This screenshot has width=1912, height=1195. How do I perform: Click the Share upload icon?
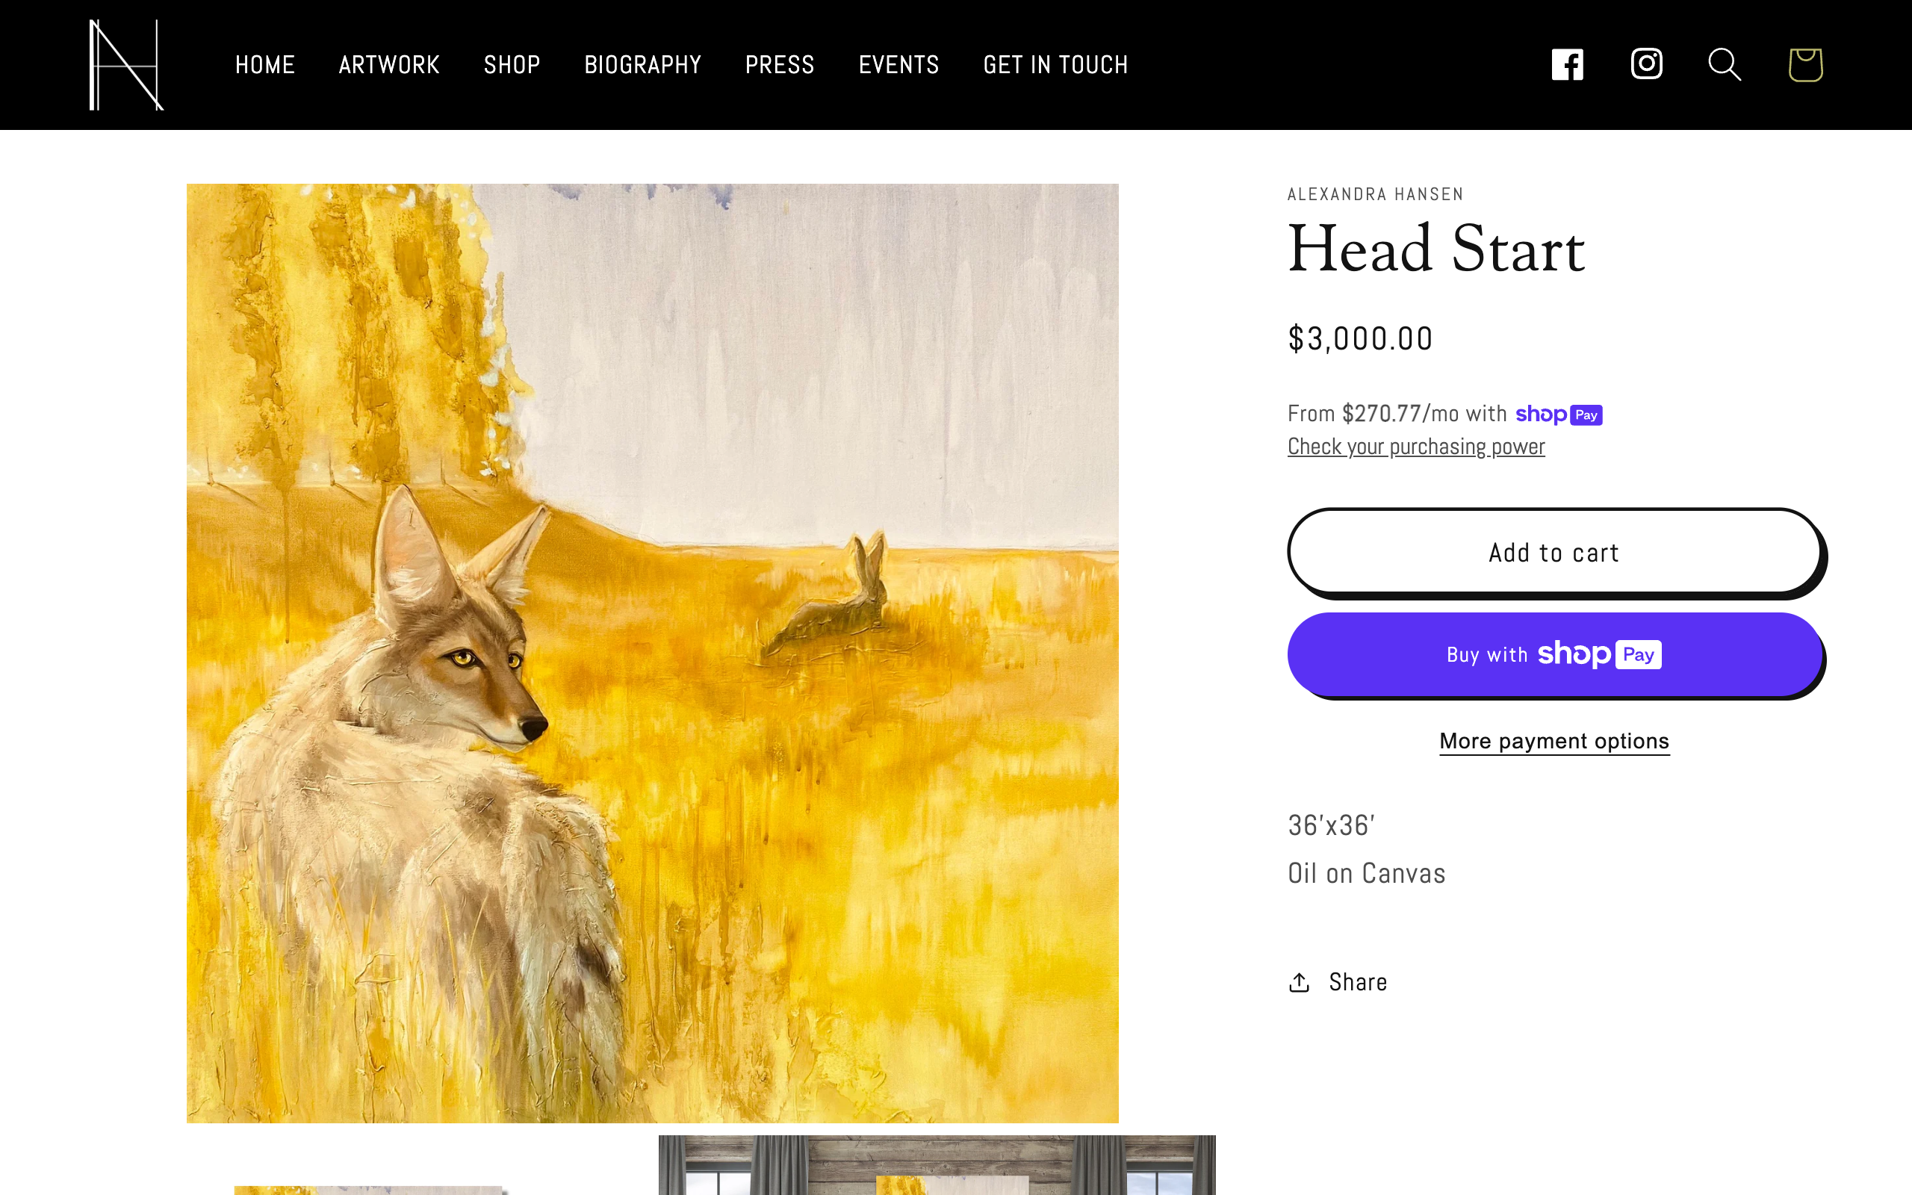pos(1300,981)
